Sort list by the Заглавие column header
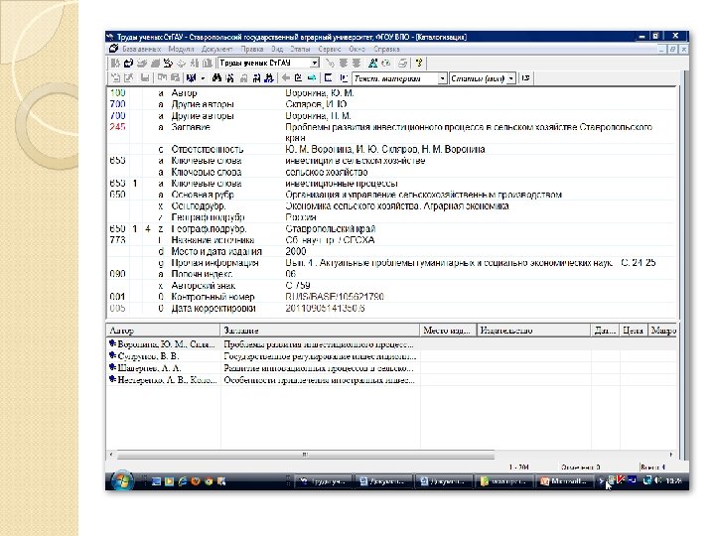The image size is (715, 536). [x=320, y=330]
